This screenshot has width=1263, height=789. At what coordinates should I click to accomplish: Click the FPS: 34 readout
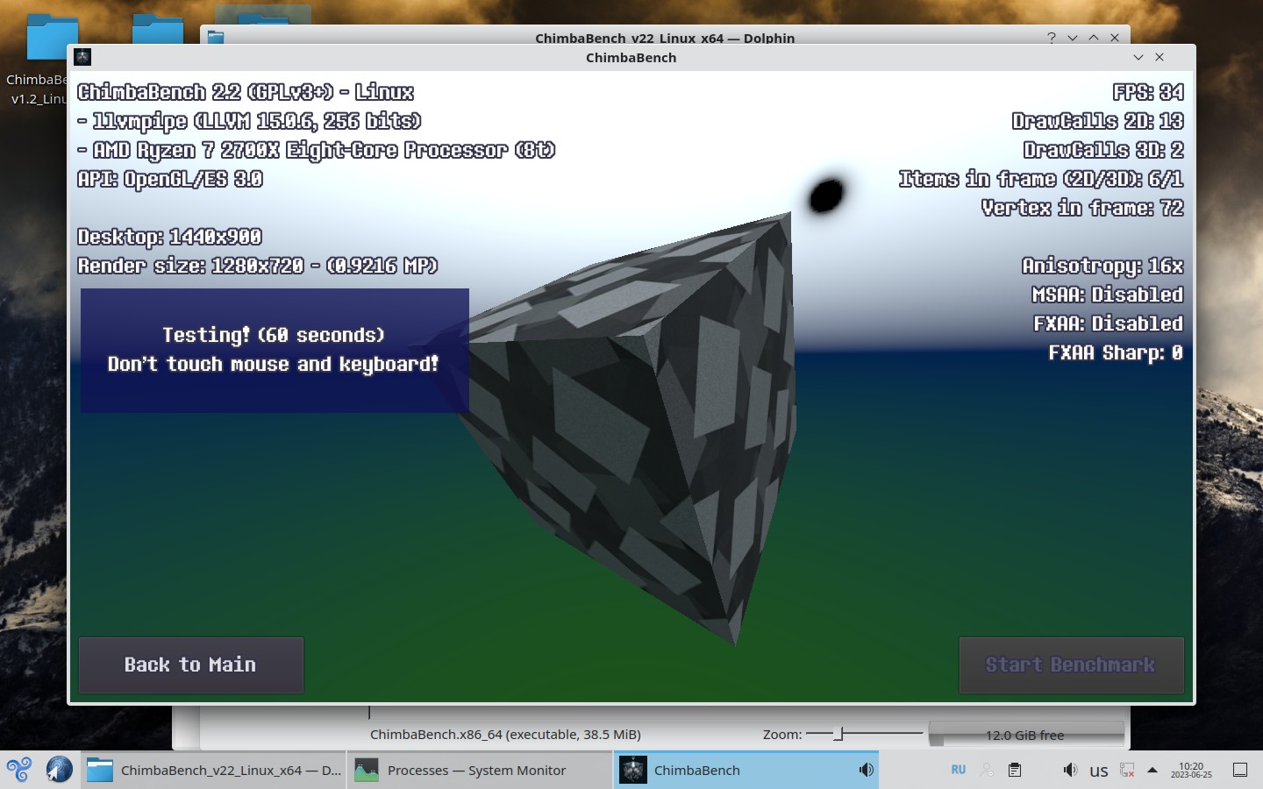(1148, 92)
